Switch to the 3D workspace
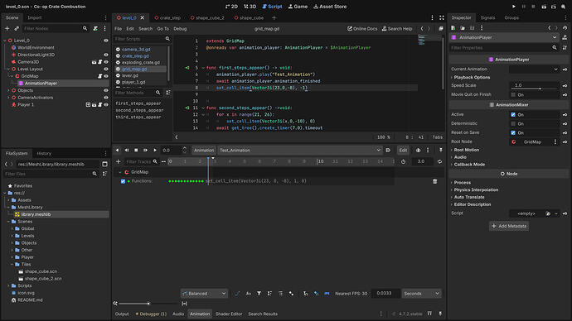 [250, 7]
